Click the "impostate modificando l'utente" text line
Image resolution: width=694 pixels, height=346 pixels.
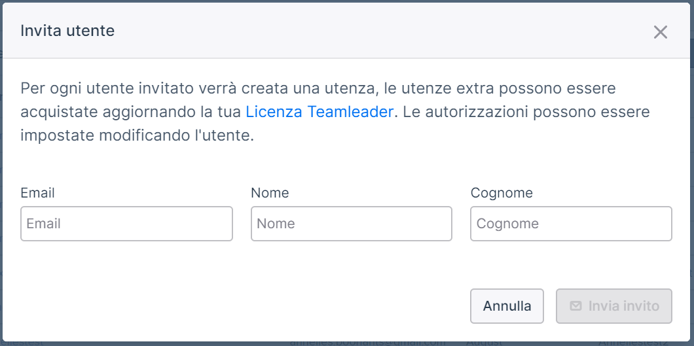(x=137, y=135)
